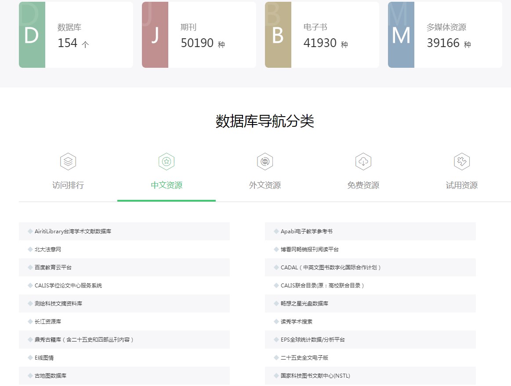Click the 访问排行 stacked layers icon
The width and height of the screenshot is (511, 386).
[x=68, y=162]
